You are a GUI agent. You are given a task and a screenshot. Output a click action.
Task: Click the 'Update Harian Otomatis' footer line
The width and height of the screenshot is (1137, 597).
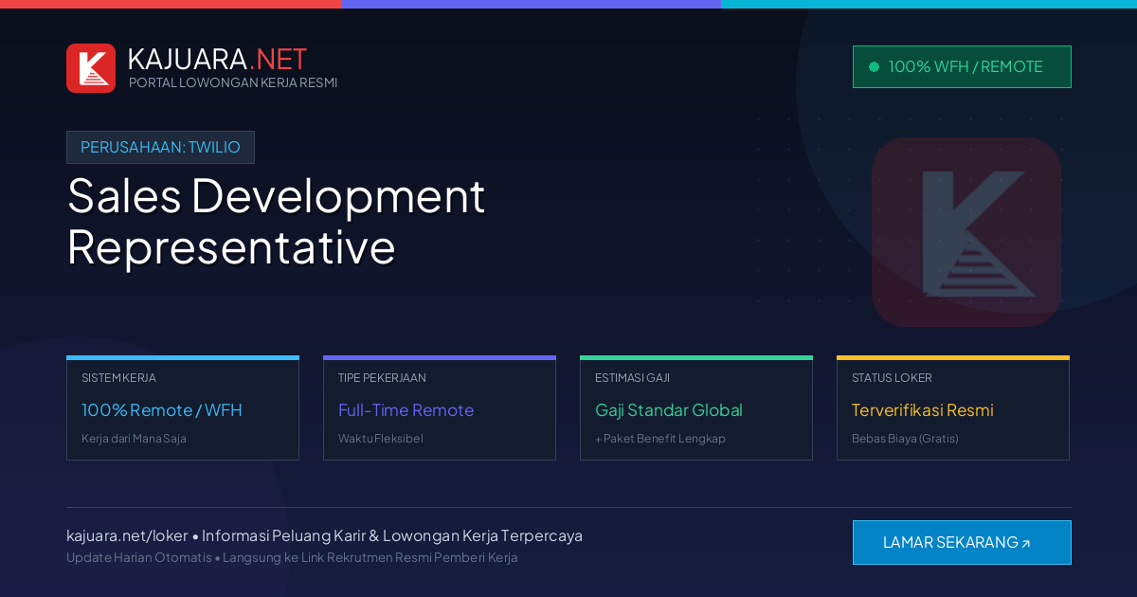[292, 557]
